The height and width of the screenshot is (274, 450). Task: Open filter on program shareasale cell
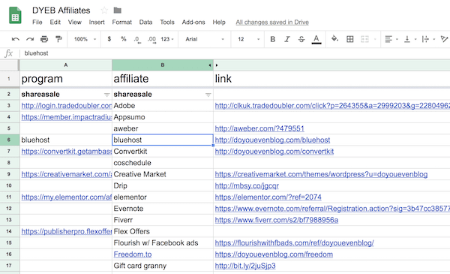[106, 95]
